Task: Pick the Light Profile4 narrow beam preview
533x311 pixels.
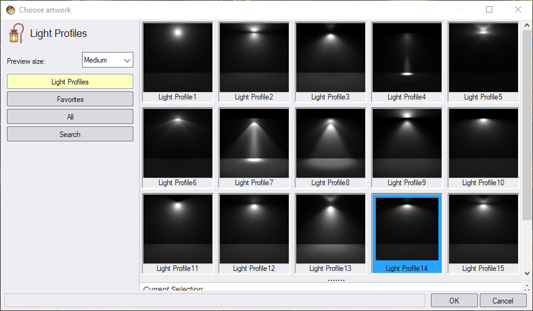Action: [407, 58]
